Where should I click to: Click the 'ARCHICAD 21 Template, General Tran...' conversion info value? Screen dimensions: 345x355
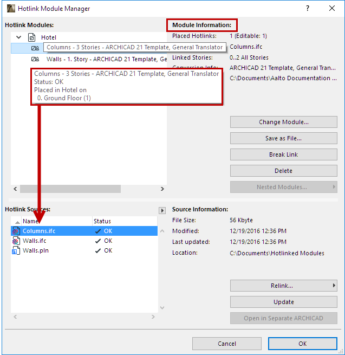(x=283, y=68)
